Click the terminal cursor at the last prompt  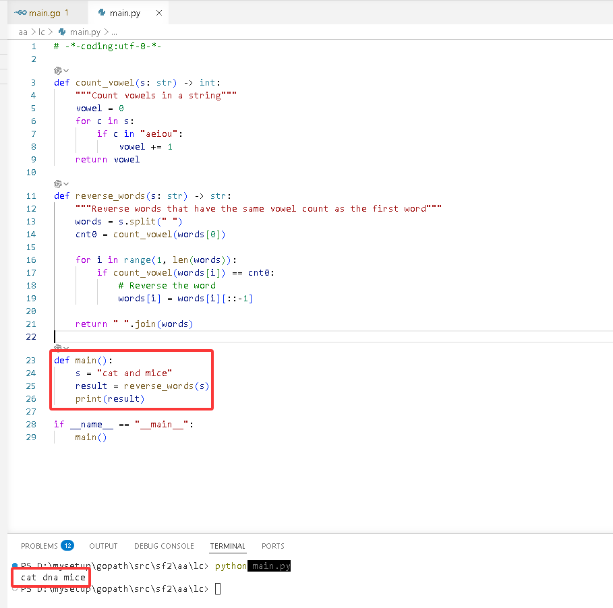point(218,588)
